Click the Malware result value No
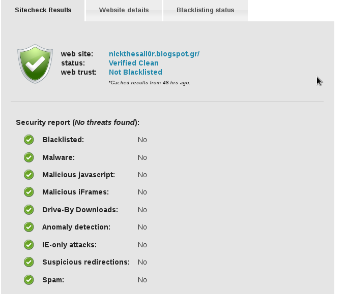Image resolution: width=346 pixels, height=294 pixels. click(142, 157)
